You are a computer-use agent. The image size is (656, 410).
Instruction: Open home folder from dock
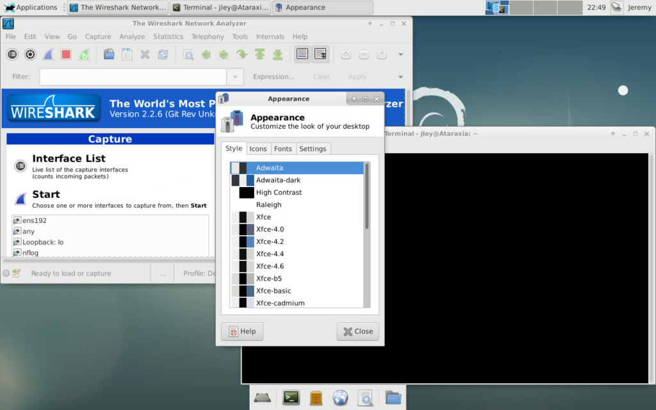pyautogui.click(x=393, y=397)
